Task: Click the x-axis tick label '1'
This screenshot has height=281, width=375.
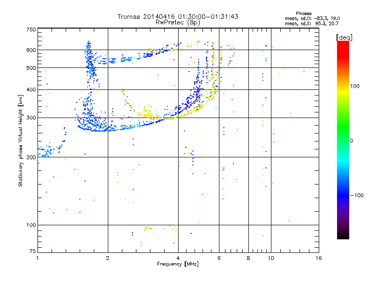Action: (x=37, y=258)
